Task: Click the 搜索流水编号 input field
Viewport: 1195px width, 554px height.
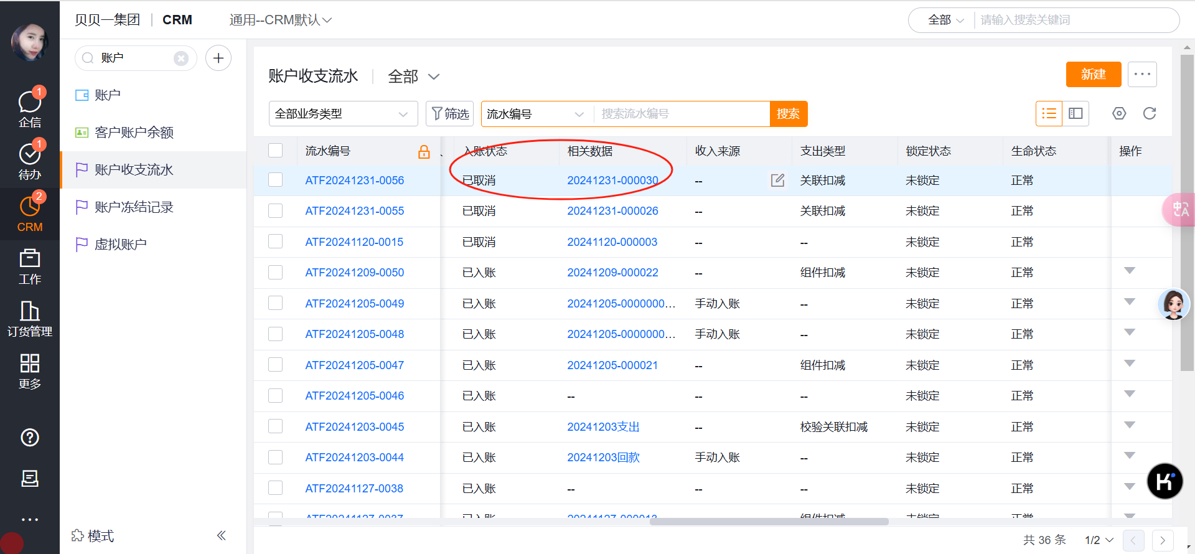Action: click(682, 114)
